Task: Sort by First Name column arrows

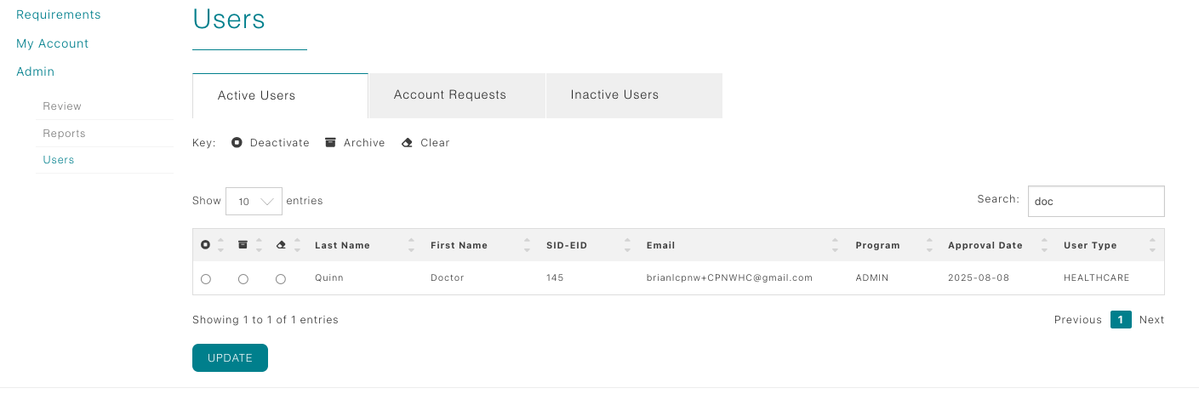Action: (x=528, y=245)
